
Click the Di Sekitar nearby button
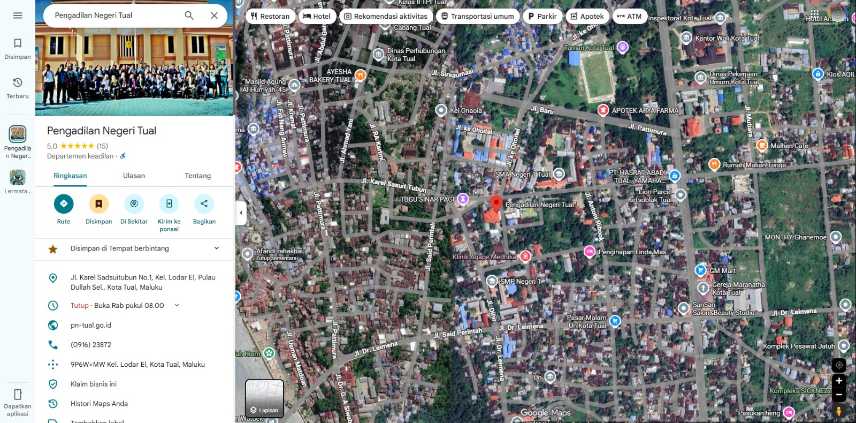(x=134, y=209)
